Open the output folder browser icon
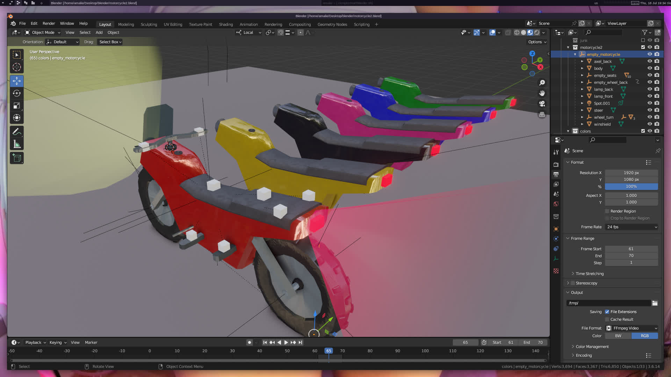This screenshot has width=671, height=377. (655, 303)
